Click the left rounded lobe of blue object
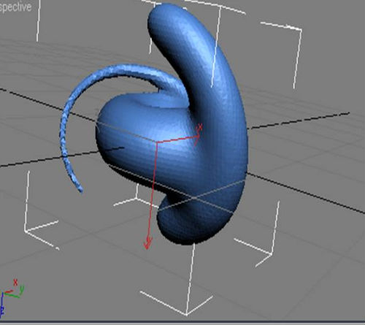This screenshot has height=325, width=365. click(115, 131)
